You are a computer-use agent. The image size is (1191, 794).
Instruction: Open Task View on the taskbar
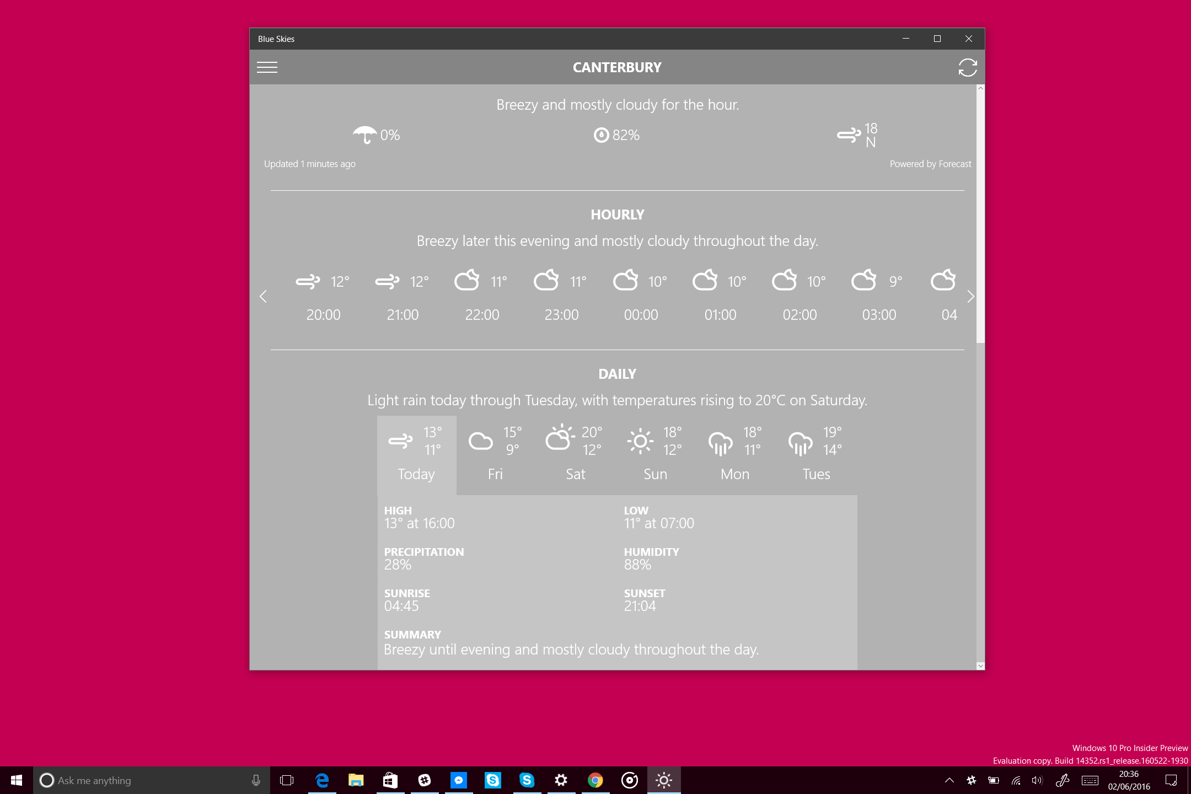pyautogui.click(x=287, y=780)
